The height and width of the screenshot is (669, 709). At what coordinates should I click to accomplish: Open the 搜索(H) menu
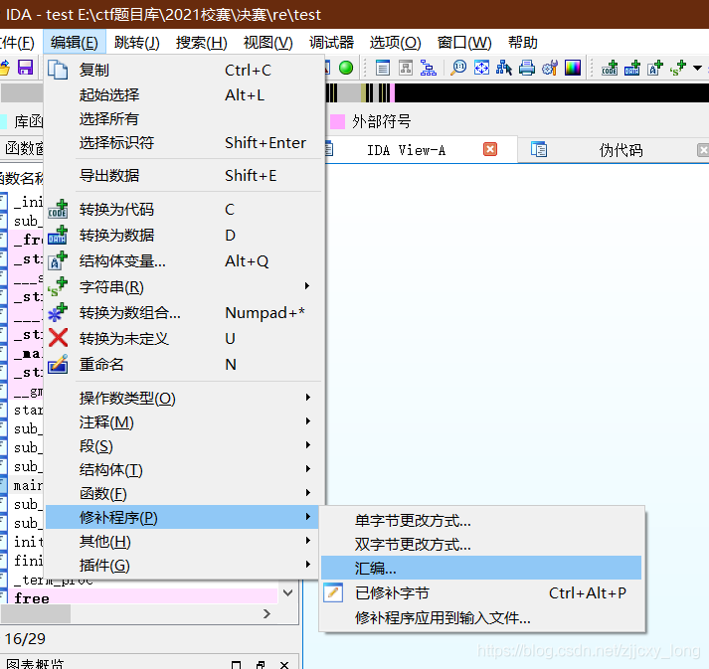[202, 43]
